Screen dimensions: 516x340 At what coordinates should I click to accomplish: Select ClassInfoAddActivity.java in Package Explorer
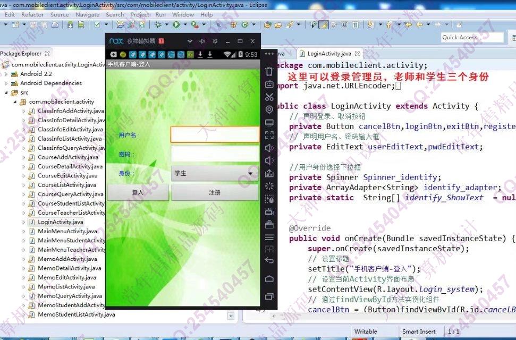71,111
